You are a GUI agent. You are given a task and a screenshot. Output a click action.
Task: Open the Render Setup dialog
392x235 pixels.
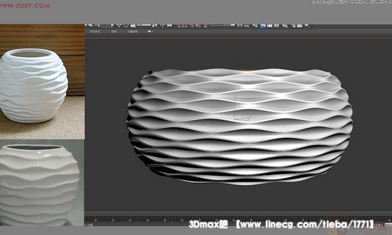pos(293,25)
